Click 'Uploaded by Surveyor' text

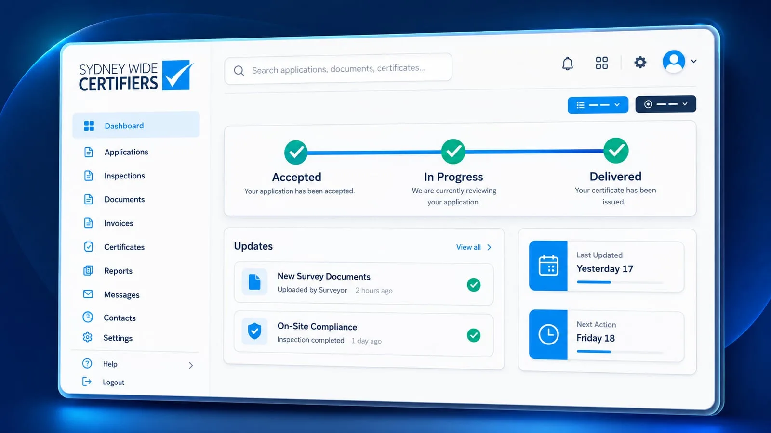[x=312, y=290]
